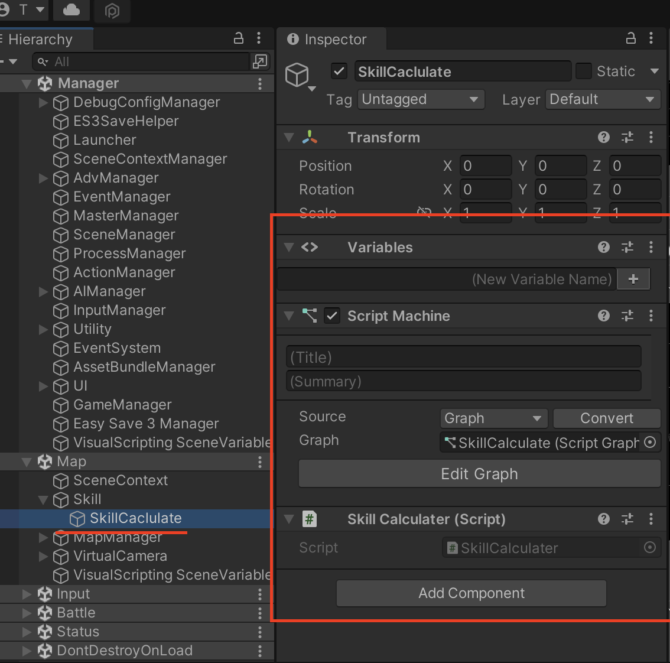Open the Package Manager hexagon icon

[x=112, y=10]
